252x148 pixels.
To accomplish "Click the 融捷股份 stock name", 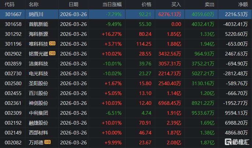I will click(x=38, y=123).
